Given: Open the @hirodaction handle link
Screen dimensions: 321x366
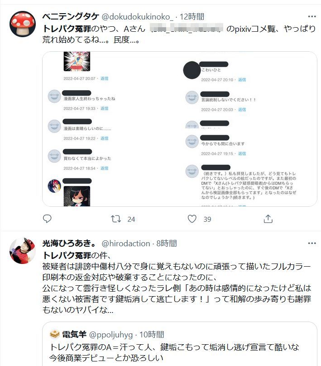Looking at the screenshot, I should point(126,244).
